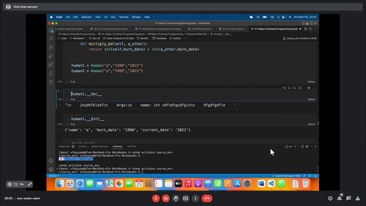Screen dimensions: 366x206
Task: Open the Extensions view icon
Action: pos(51,65)
